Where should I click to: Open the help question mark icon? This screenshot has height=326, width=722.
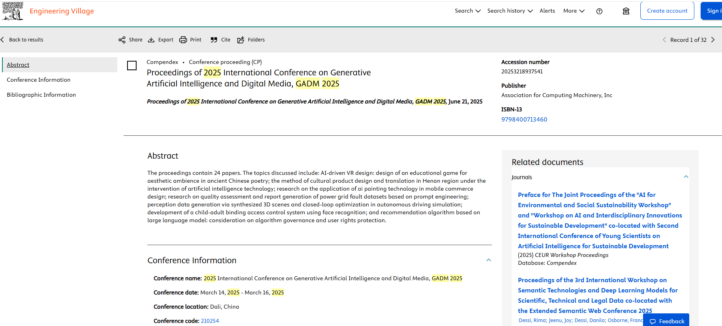tap(599, 11)
